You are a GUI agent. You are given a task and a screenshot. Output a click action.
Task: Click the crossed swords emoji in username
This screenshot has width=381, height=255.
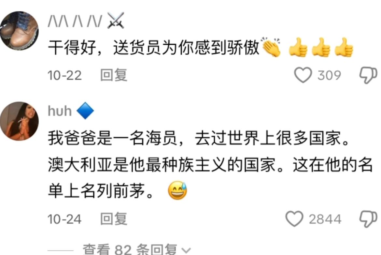click(116, 21)
